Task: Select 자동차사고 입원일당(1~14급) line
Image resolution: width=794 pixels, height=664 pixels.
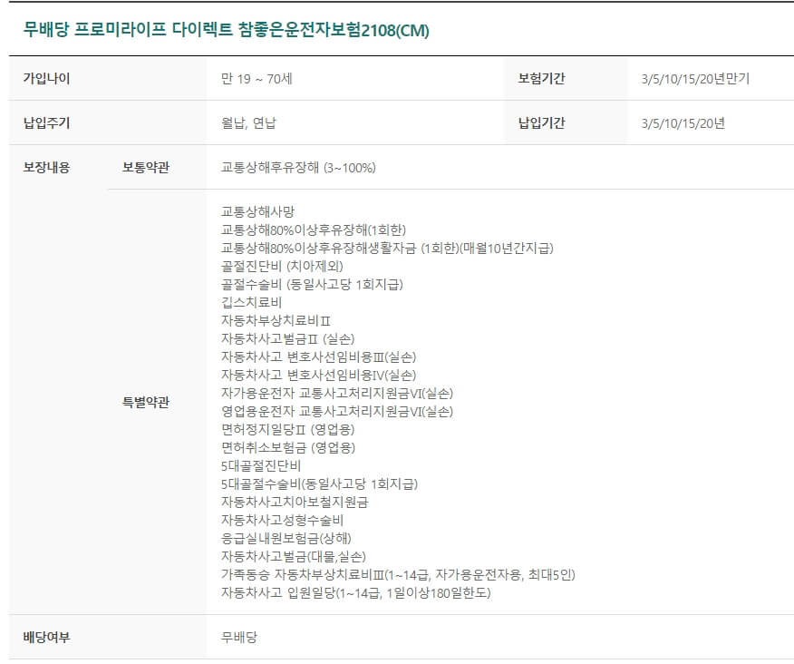Action: (x=356, y=593)
